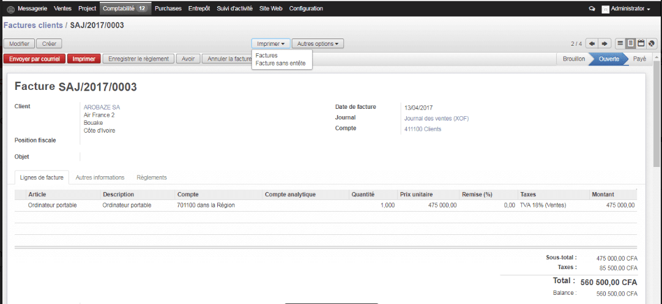Click the Taxes amount 85 500,00 CFA
The height and width of the screenshot is (304, 662).
click(619, 268)
